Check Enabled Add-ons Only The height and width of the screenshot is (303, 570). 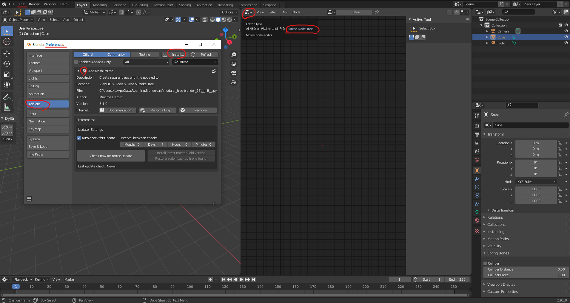click(76, 62)
